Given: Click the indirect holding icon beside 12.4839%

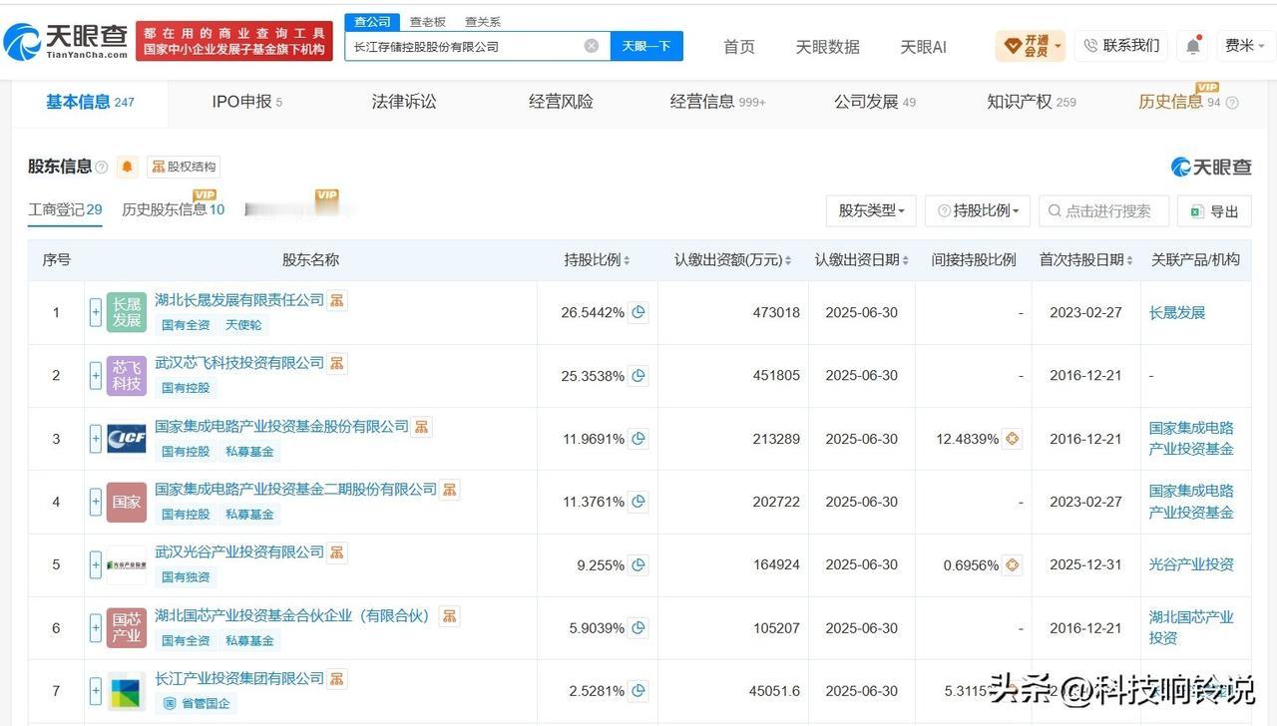Looking at the screenshot, I should (1012, 439).
